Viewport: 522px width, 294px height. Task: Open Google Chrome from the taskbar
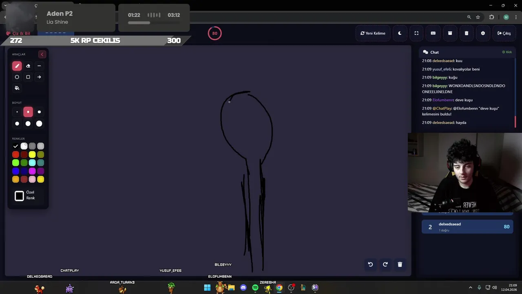click(x=279, y=287)
